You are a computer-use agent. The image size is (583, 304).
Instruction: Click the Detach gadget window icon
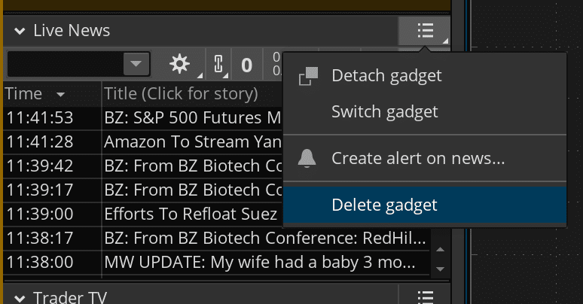pyautogui.click(x=309, y=76)
